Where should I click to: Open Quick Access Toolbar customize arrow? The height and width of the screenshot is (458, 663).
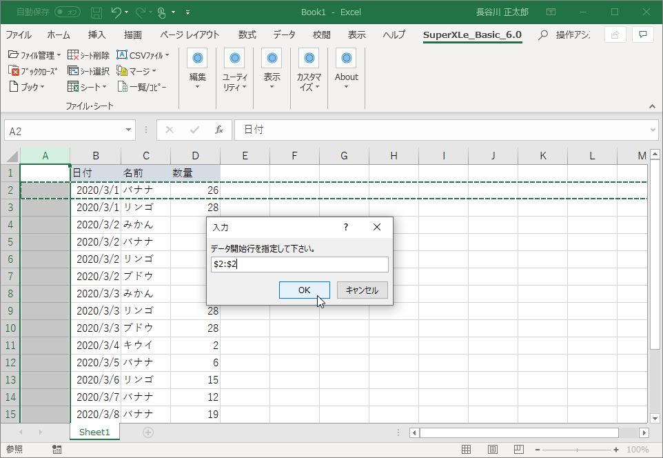pos(187,12)
